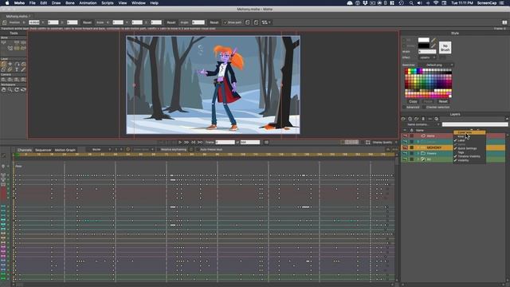Open the Display Quality dropdown

click(384, 143)
